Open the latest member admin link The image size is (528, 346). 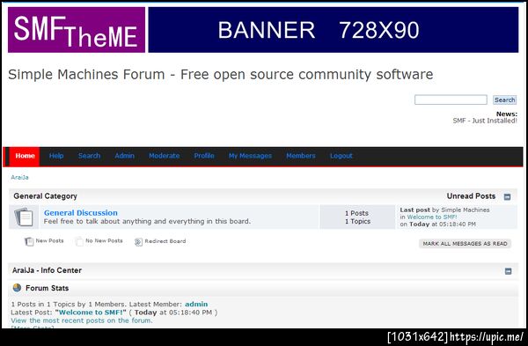click(x=196, y=305)
